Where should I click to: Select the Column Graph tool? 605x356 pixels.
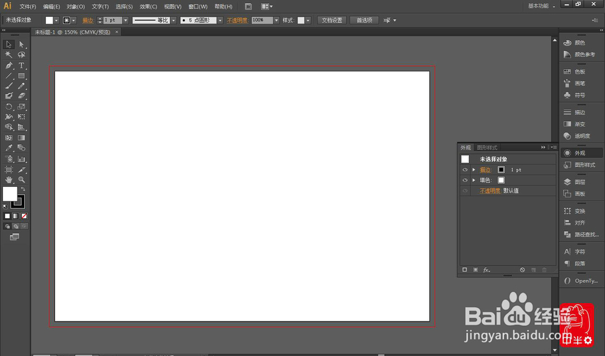[x=22, y=159]
